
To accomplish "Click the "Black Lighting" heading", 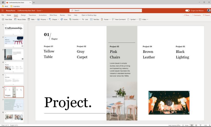I will pyautogui.click(x=182, y=55).
